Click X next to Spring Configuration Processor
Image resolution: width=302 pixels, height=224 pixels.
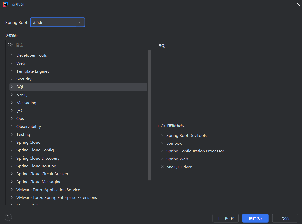tap(162, 151)
